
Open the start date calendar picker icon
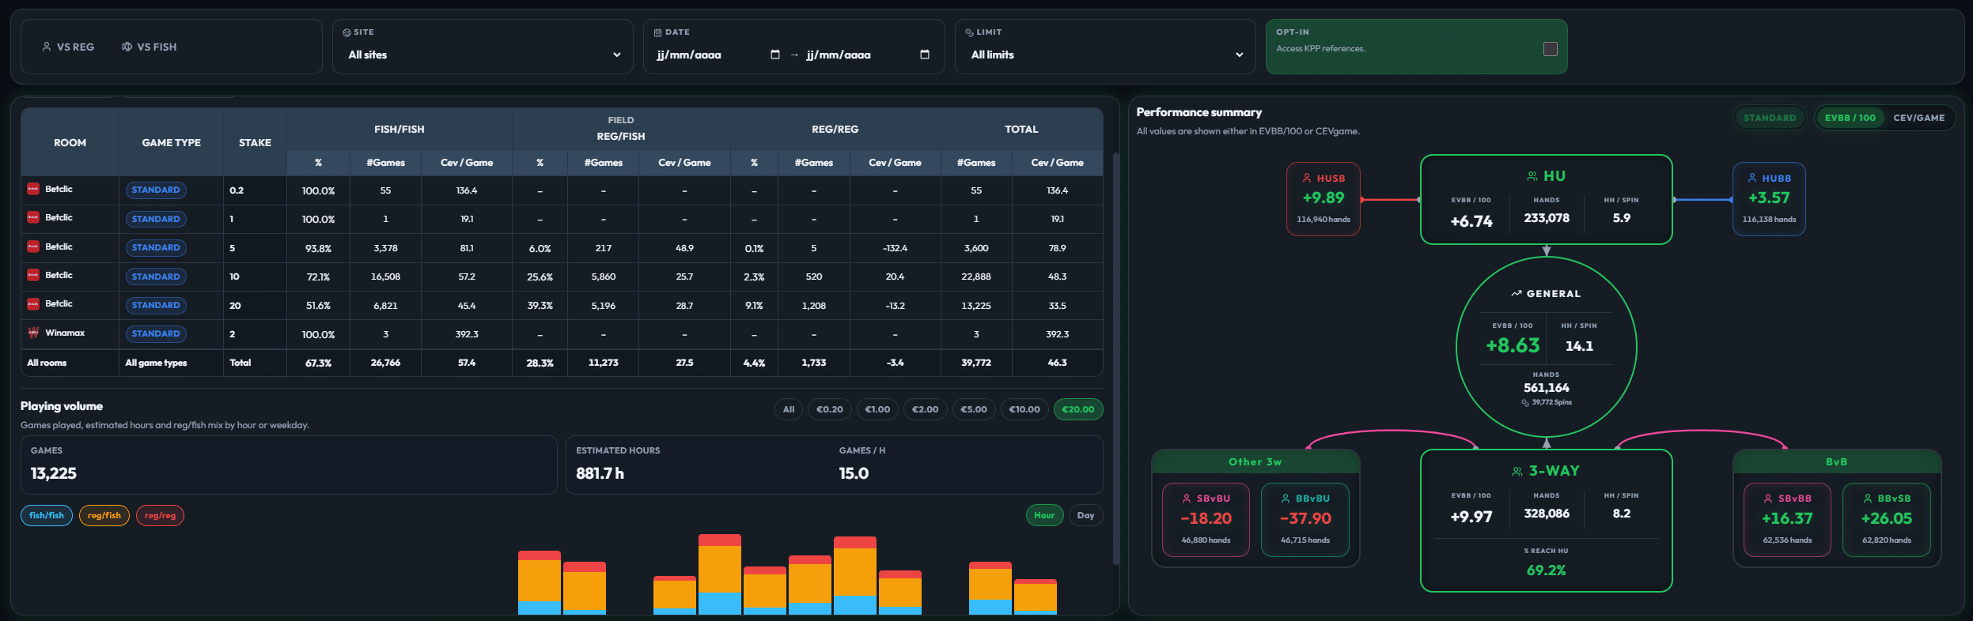pyautogui.click(x=775, y=55)
